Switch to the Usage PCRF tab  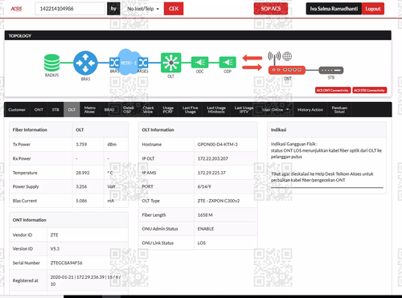coord(168,110)
